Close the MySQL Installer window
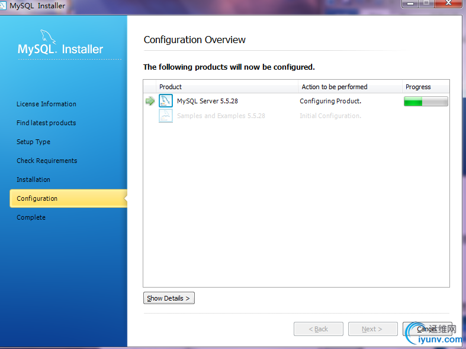Viewport: 466px width, 349px height. tap(448, 4)
